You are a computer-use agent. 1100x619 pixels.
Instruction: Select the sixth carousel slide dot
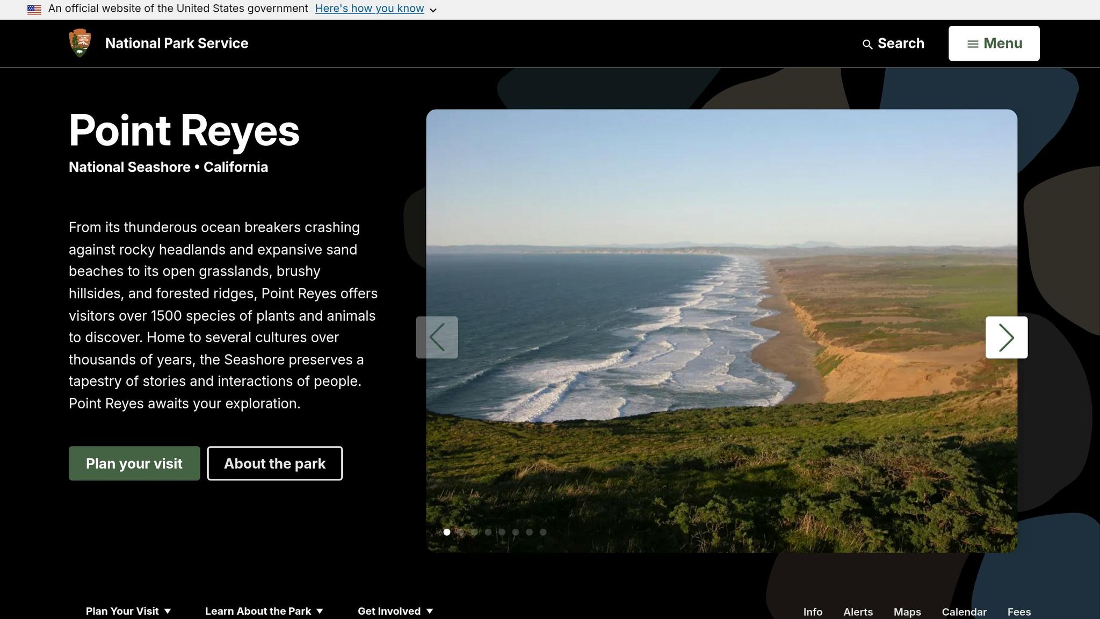(516, 532)
